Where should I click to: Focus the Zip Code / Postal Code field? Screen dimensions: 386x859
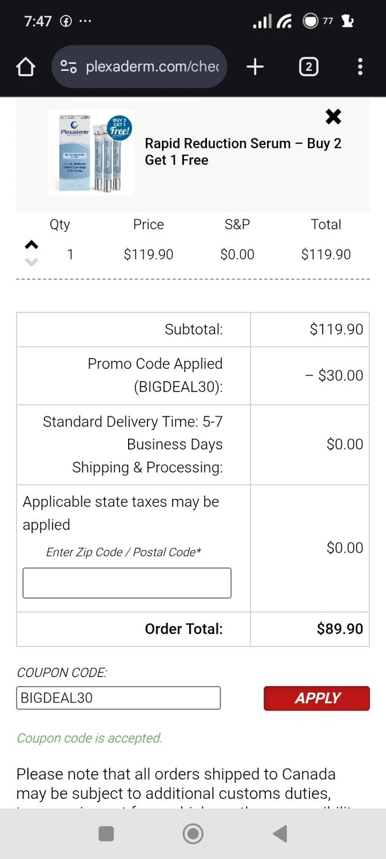(x=127, y=583)
